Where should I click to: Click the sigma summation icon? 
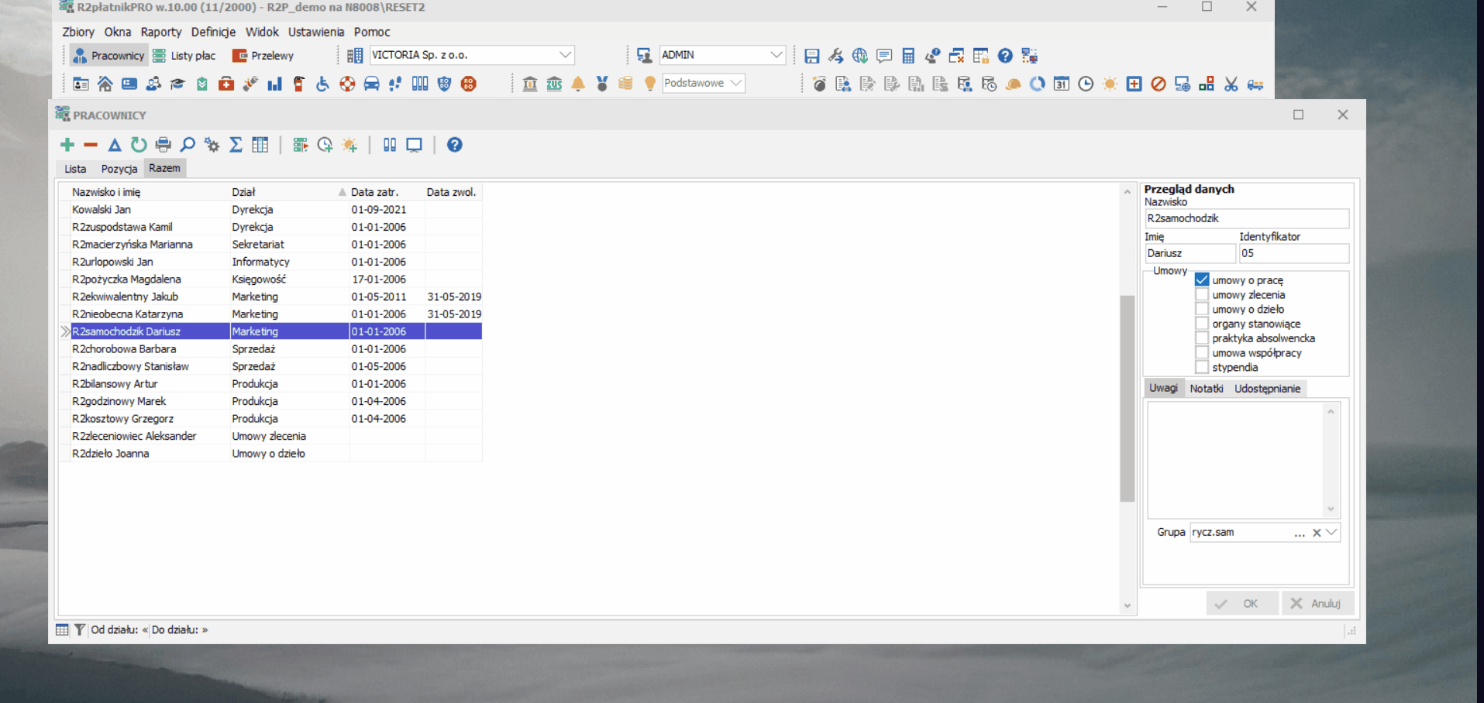pyautogui.click(x=236, y=145)
